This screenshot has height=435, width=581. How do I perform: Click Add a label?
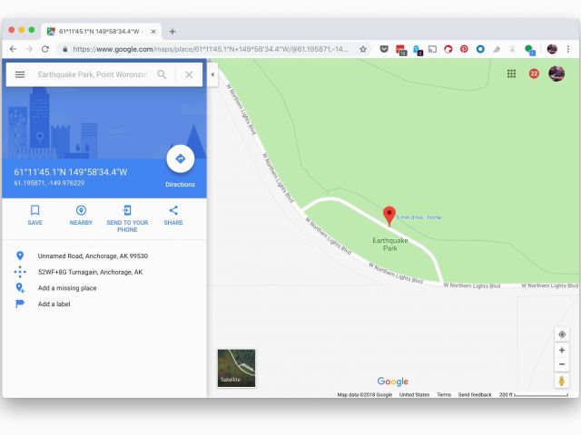click(x=54, y=304)
